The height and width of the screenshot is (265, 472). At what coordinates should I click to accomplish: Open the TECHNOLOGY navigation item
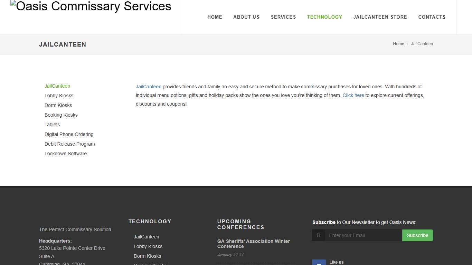click(x=324, y=17)
